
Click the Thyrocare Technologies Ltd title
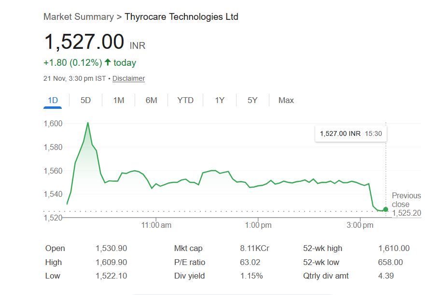tap(182, 17)
